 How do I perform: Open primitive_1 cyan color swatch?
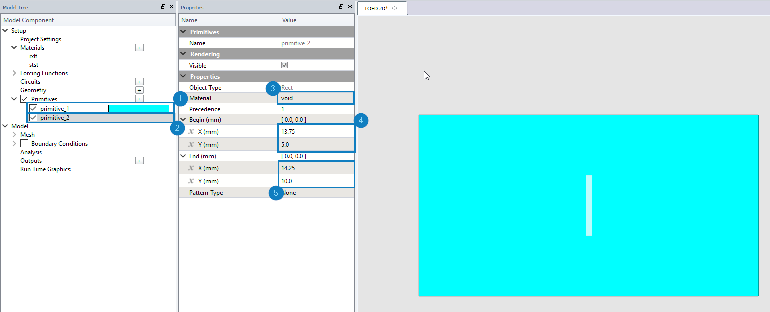pos(138,109)
